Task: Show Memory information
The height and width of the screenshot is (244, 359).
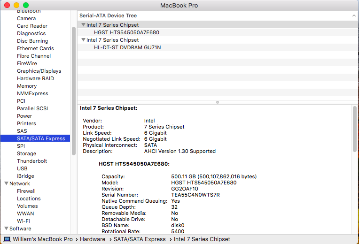Action: (27, 86)
